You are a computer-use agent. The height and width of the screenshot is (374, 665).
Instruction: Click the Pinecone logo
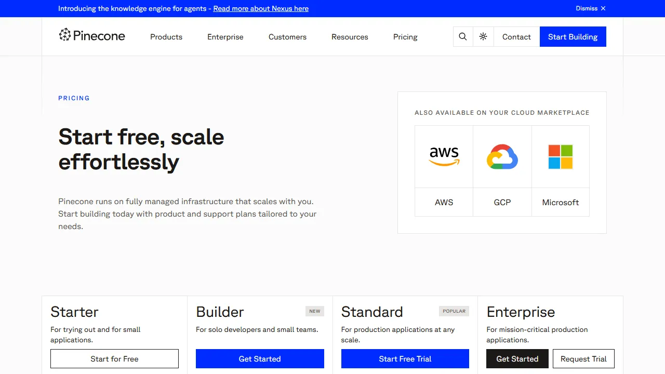coord(92,35)
